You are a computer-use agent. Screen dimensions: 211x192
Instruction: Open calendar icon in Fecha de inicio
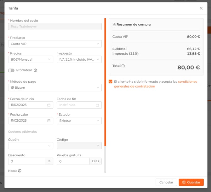point(49,105)
